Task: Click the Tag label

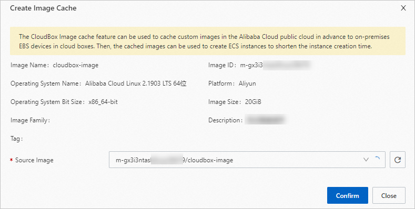Action: [16, 139]
